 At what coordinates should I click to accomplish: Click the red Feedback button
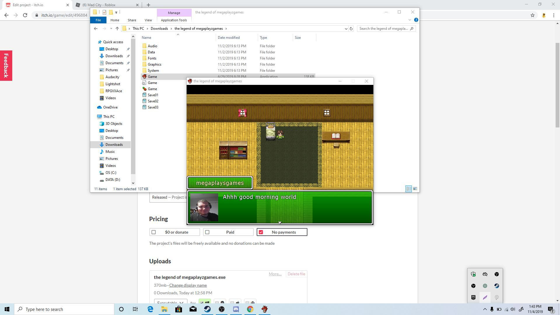click(x=6, y=66)
